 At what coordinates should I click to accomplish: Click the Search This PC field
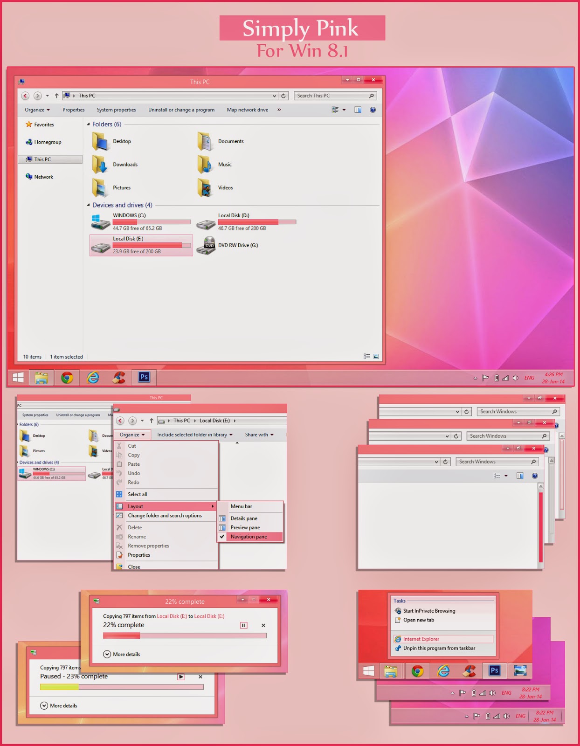[335, 96]
